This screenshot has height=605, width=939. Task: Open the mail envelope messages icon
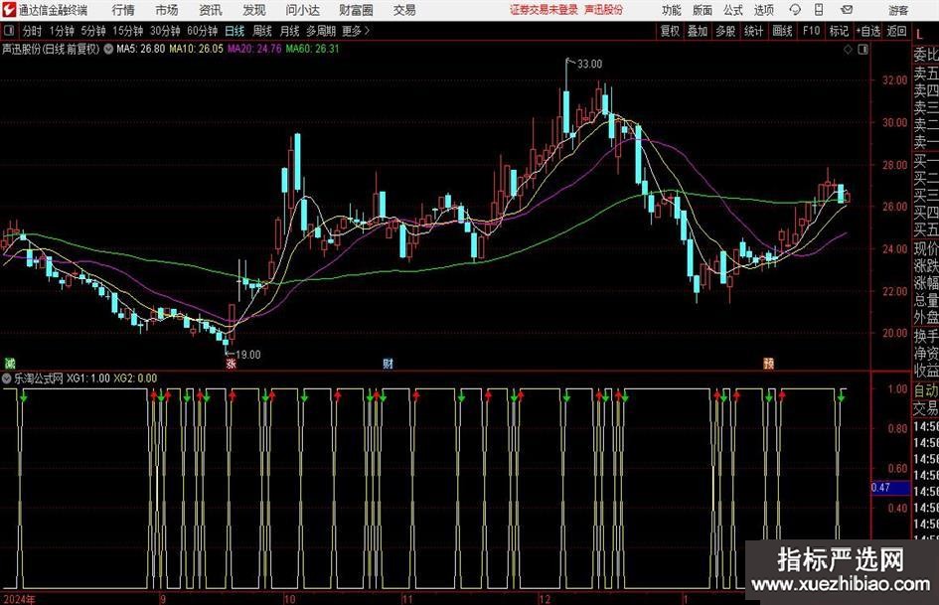tap(847, 10)
